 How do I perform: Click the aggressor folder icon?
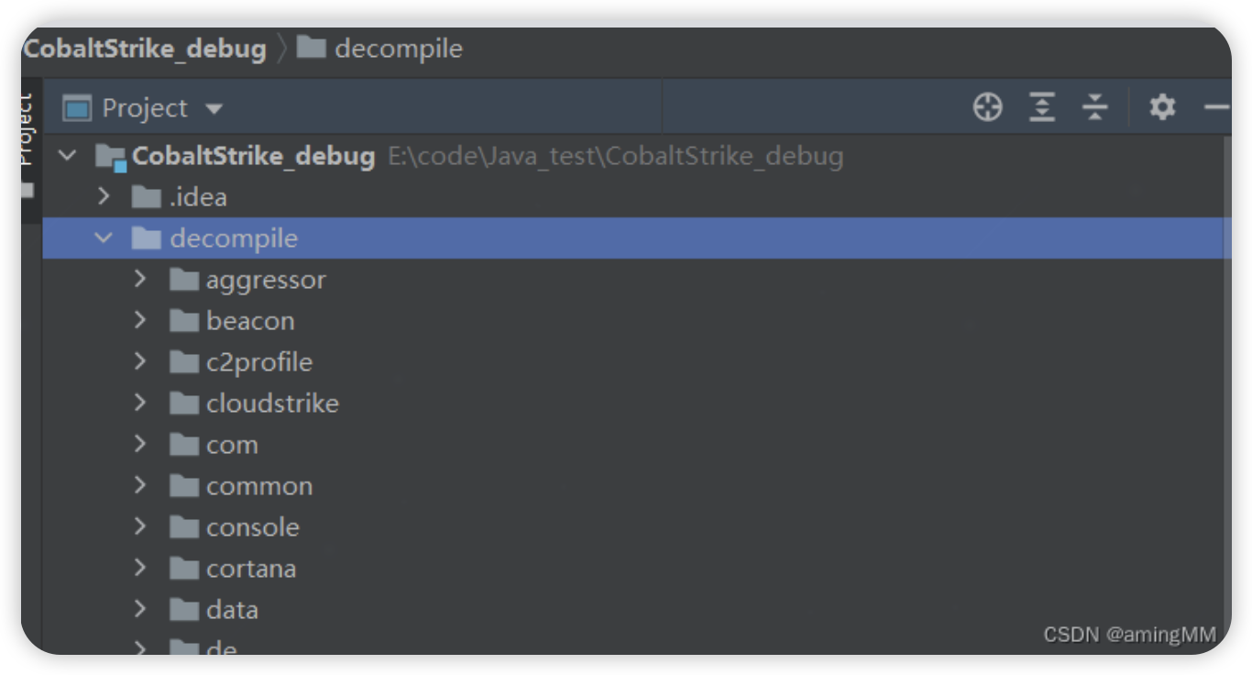click(184, 280)
